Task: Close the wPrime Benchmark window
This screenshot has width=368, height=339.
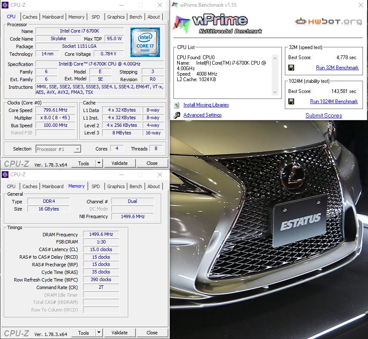Action: click(361, 5)
